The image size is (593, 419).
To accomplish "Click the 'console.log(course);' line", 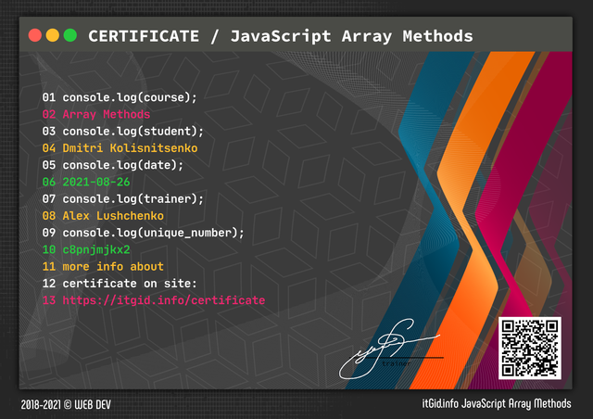I will coord(120,97).
